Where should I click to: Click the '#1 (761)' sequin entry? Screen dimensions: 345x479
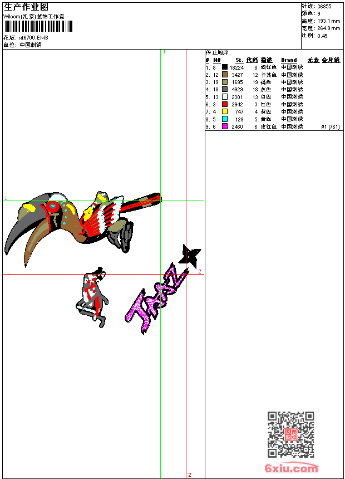pyautogui.click(x=331, y=127)
